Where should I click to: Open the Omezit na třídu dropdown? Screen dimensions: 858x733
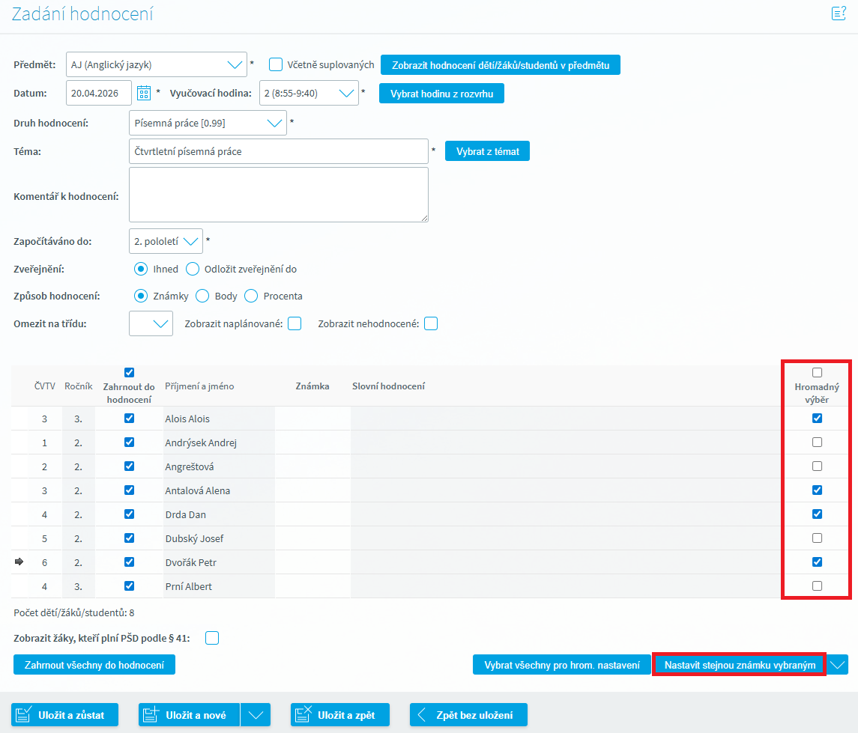pos(160,323)
